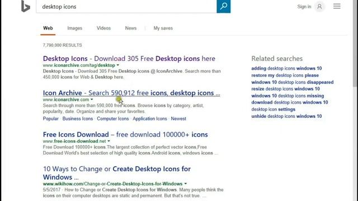Open the hamburger menu icon

(x=337, y=6)
